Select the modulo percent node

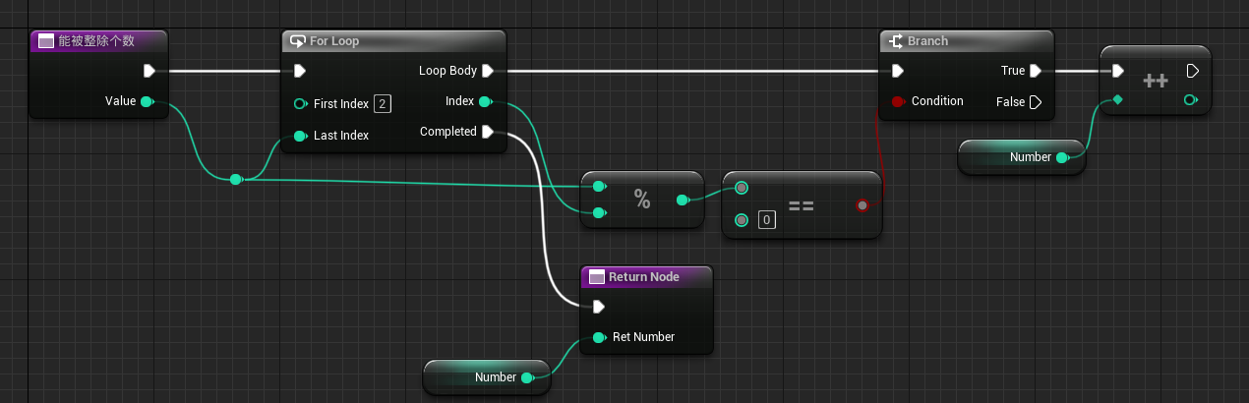[x=642, y=201]
